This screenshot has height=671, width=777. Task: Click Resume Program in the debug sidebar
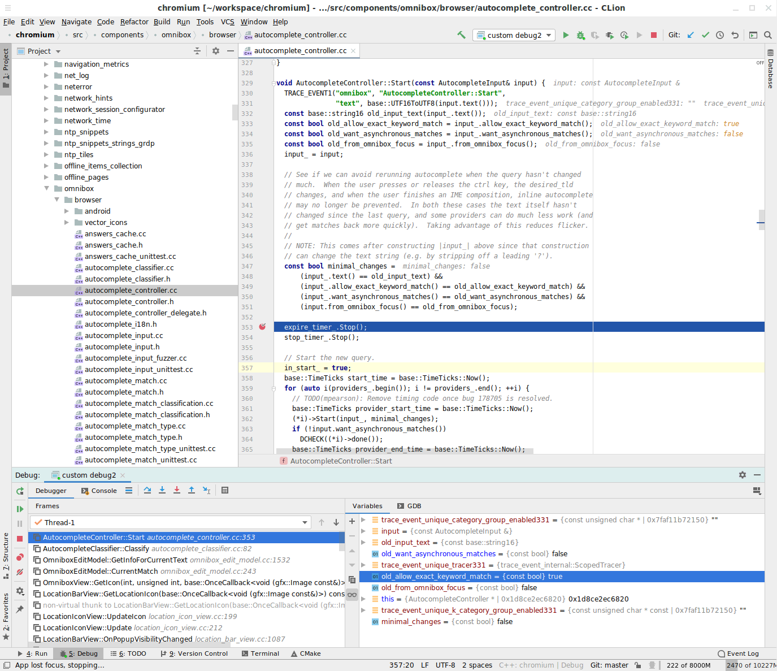coord(20,509)
